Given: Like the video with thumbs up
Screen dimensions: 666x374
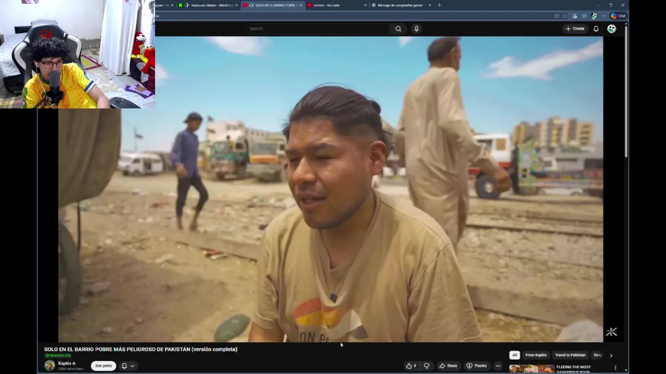Looking at the screenshot, I should 411,366.
